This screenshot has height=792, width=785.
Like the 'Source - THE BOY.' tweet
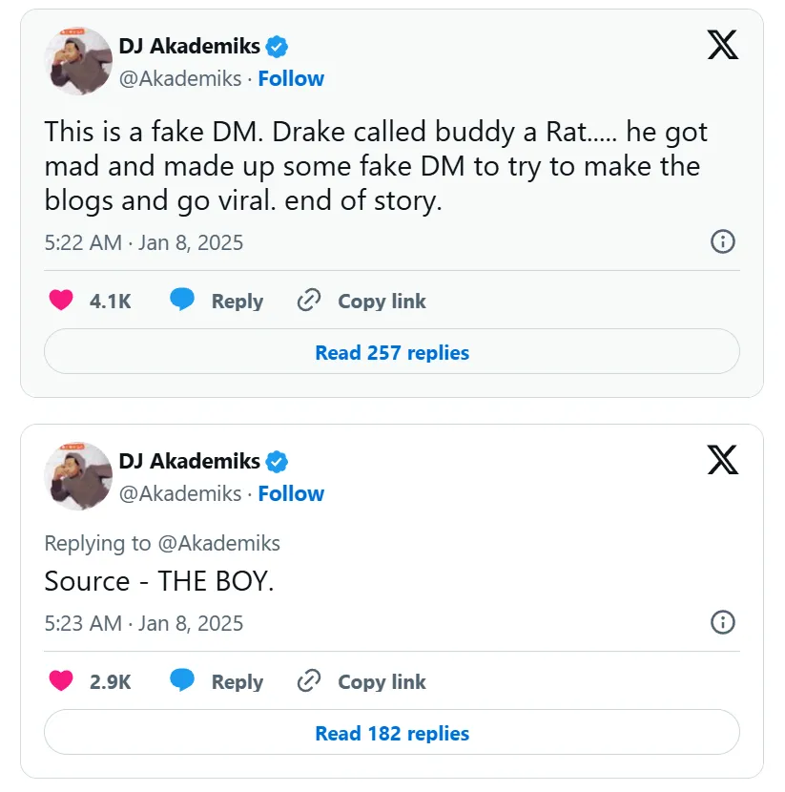coord(61,681)
